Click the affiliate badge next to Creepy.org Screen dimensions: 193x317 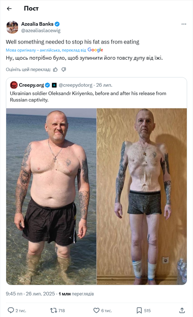point(54,85)
